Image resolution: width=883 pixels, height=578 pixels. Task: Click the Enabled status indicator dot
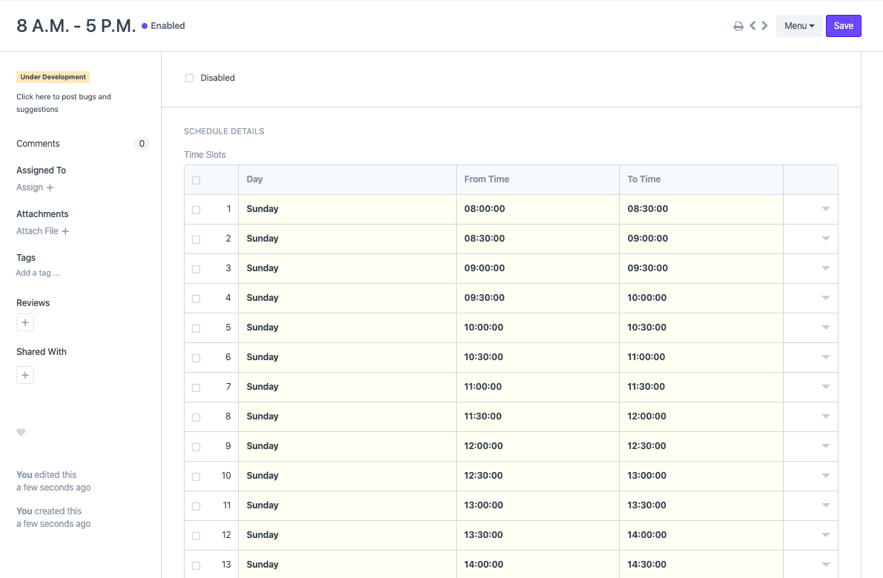point(145,25)
